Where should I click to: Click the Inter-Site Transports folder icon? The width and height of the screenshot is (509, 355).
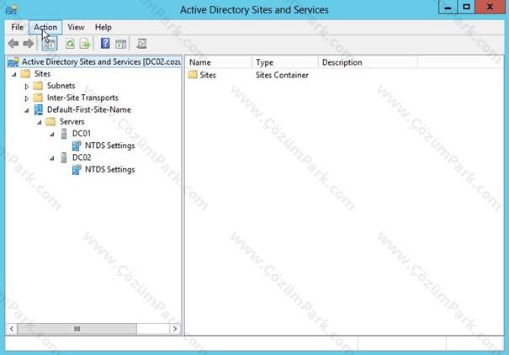(x=38, y=98)
